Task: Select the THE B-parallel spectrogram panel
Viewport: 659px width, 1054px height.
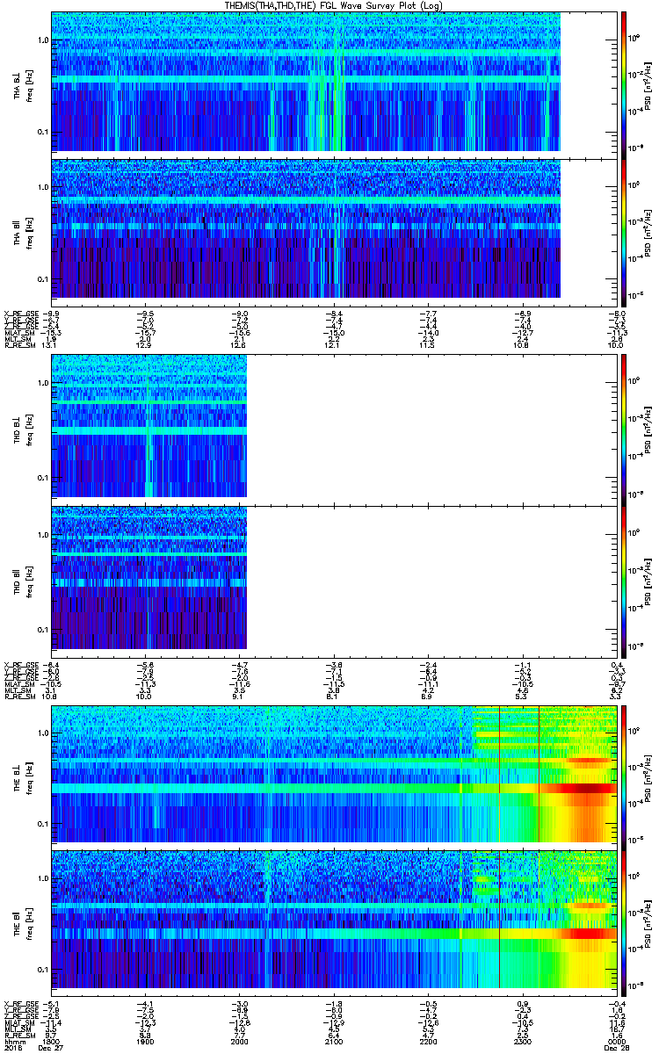Action: [333, 922]
